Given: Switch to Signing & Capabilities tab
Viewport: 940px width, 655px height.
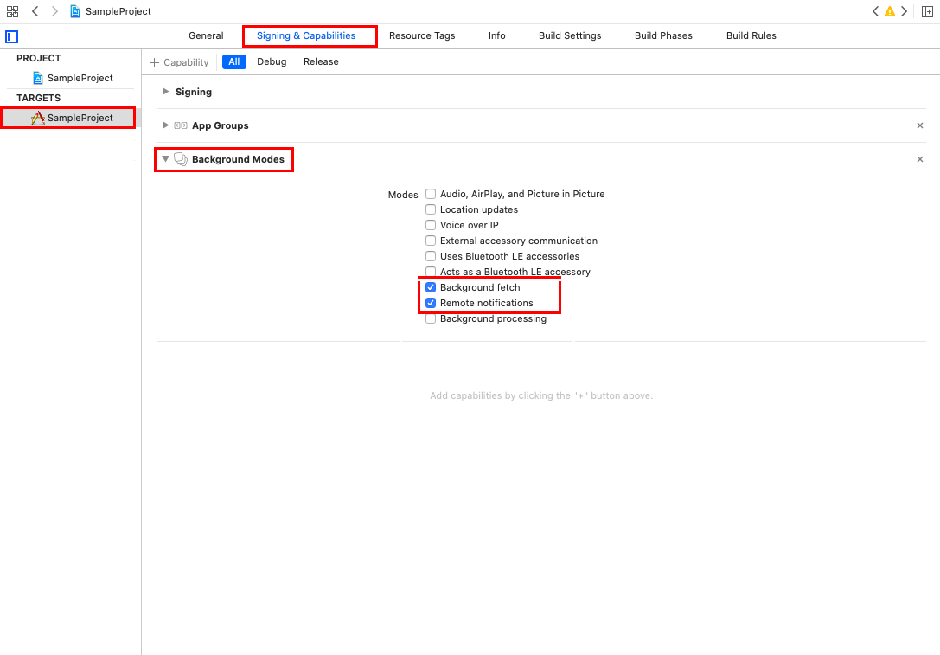Looking at the screenshot, I should [x=306, y=36].
